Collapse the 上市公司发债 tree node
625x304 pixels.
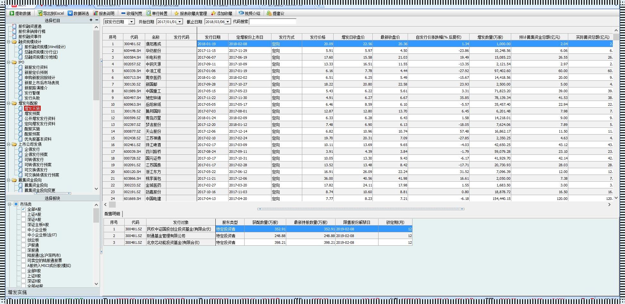tap(9, 144)
